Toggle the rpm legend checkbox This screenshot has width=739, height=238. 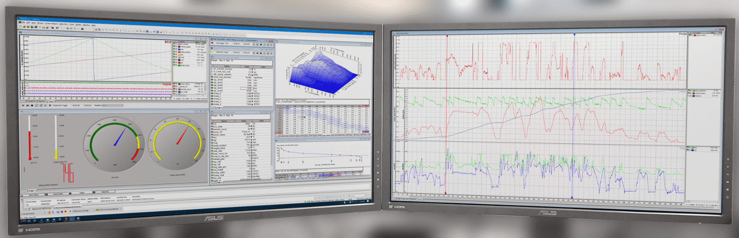pos(176,55)
